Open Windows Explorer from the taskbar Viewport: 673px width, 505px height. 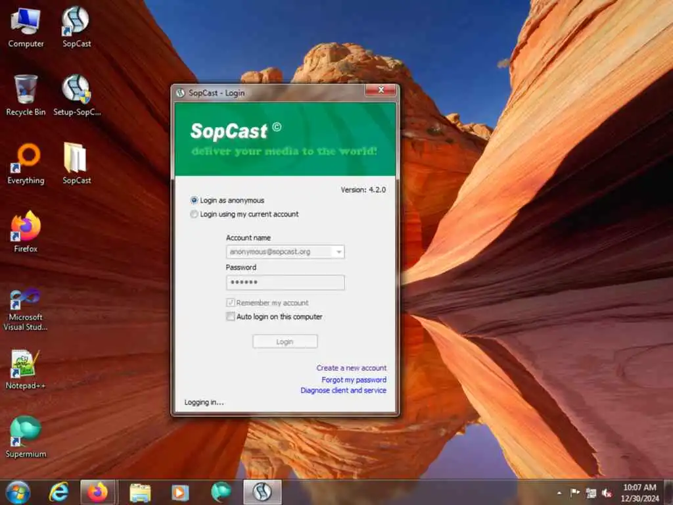pyautogui.click(x=141, y=492)
